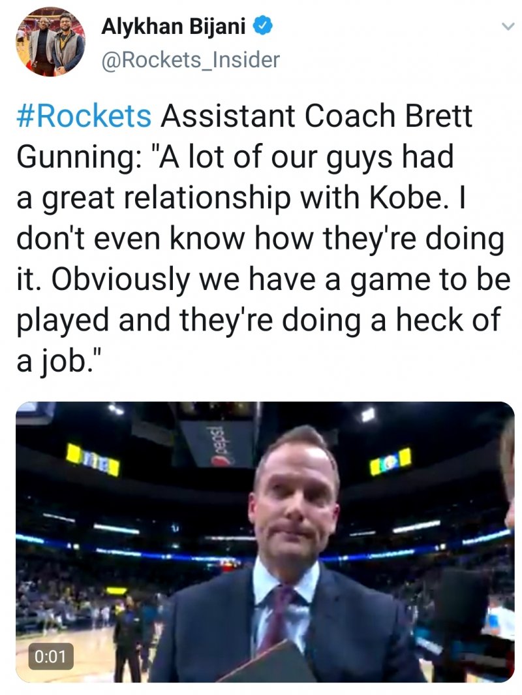The height and width of the screenshot is (695, 522).
Task: Click the word "Gunning:" in the tweet text
Action: tap(76, 159)
